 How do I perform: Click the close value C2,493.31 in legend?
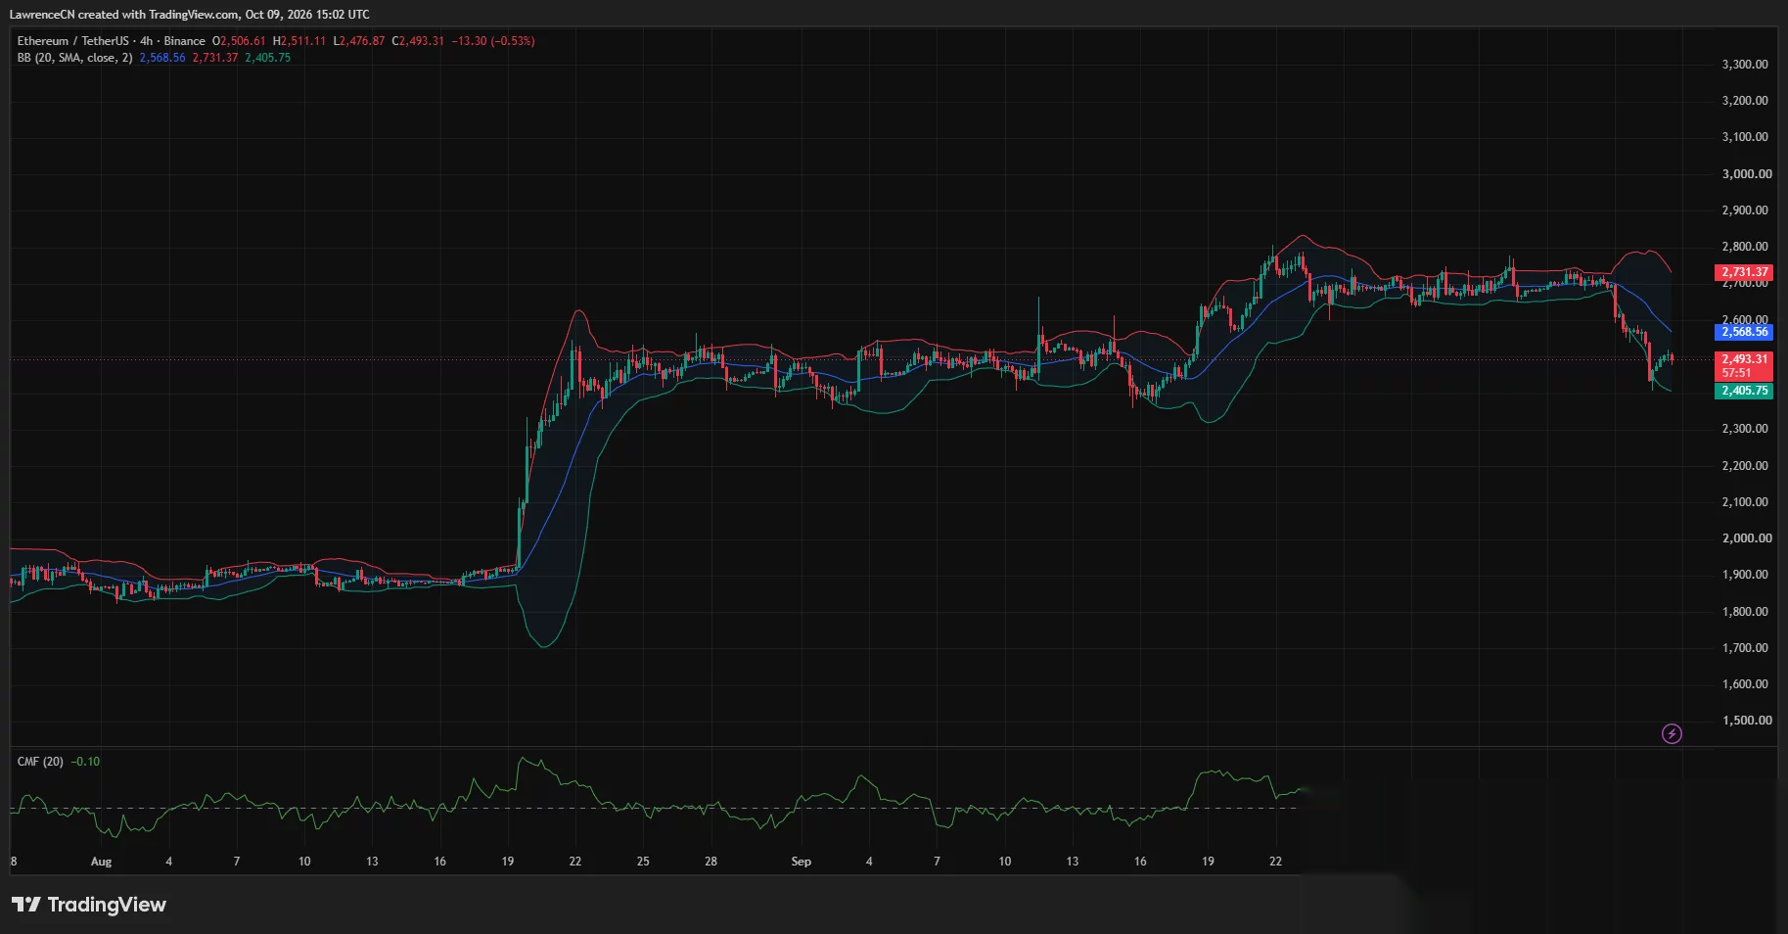[418, 41]
